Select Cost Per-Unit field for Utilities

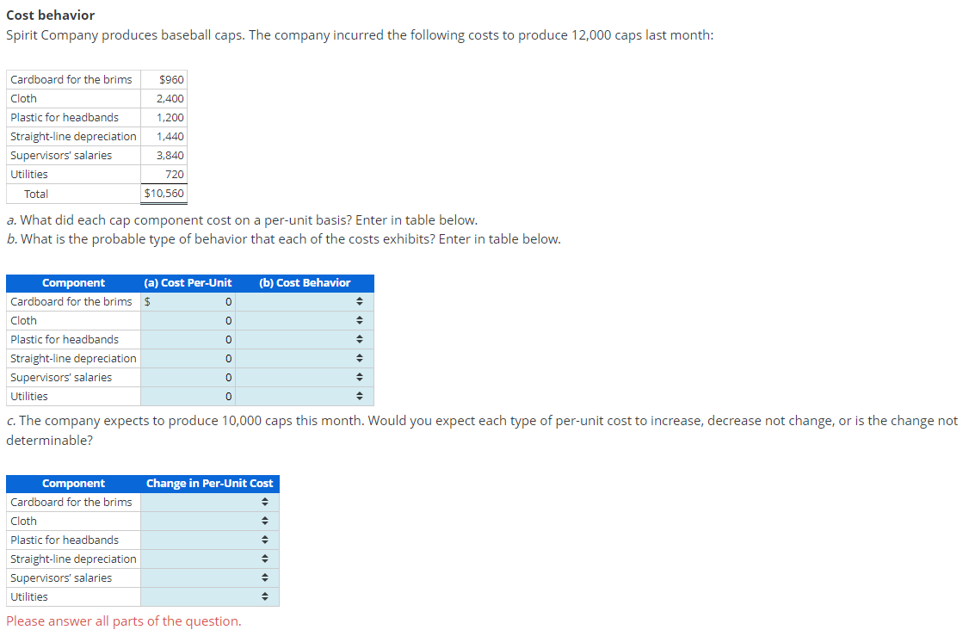188,396
